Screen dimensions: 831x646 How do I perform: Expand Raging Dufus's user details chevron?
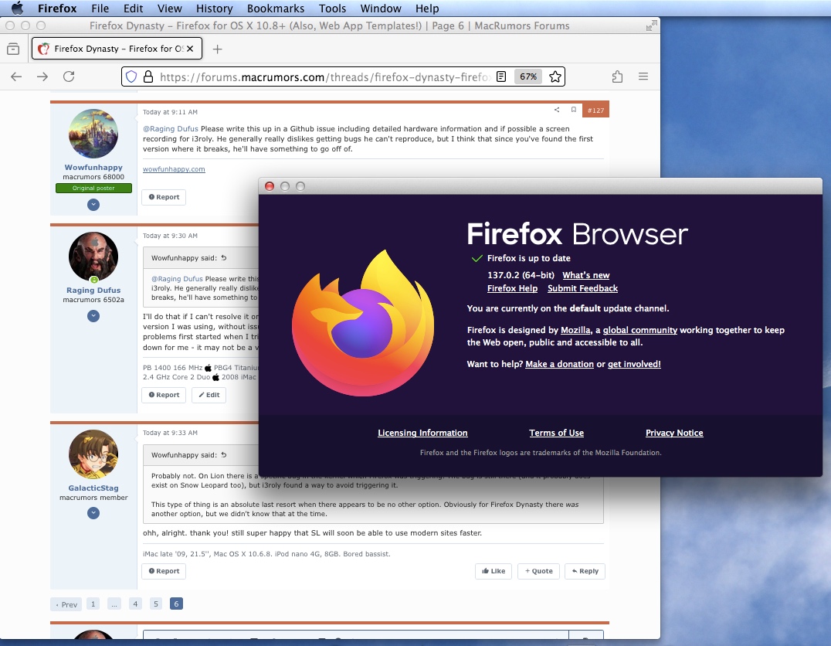pos(93,316)
